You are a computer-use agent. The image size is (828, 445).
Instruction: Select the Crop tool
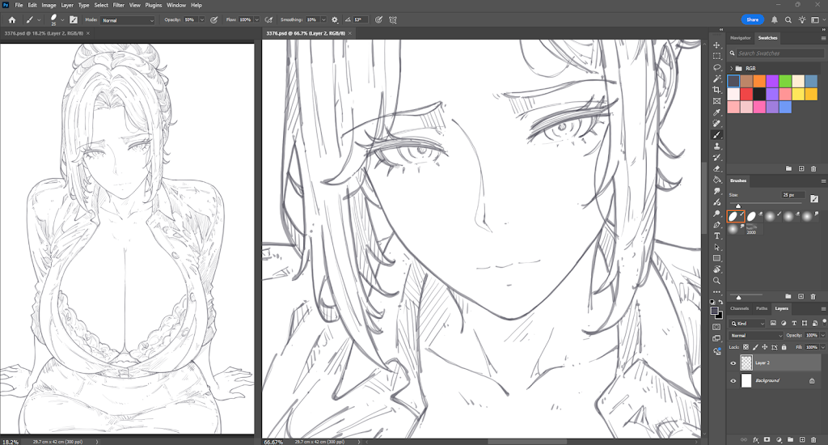pos(716,90)
